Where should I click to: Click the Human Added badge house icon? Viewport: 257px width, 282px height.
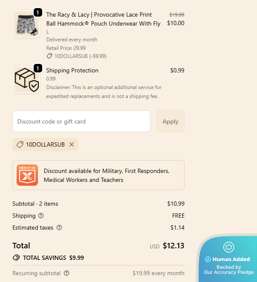(x=228, y=247)
